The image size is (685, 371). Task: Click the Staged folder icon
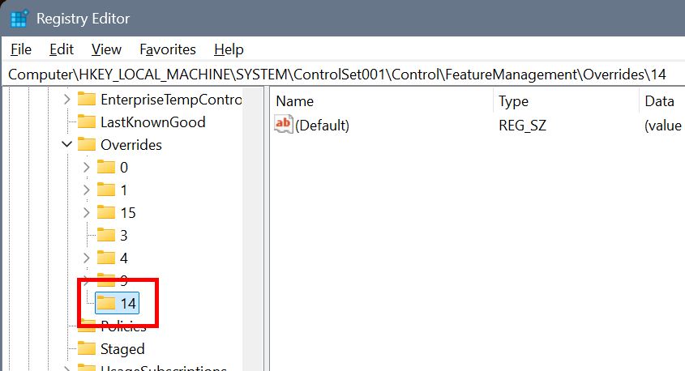87,348
